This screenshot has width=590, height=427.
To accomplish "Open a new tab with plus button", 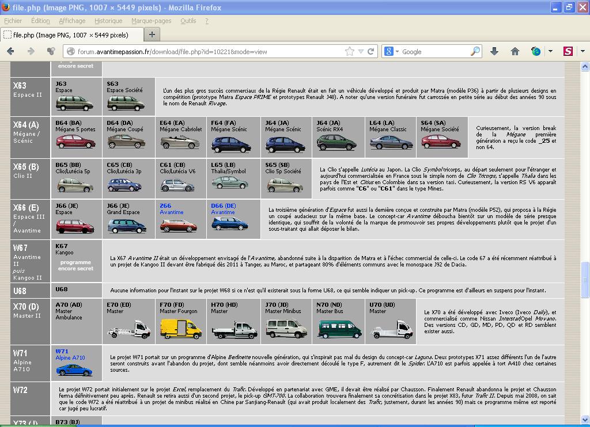I will point(152,35).
